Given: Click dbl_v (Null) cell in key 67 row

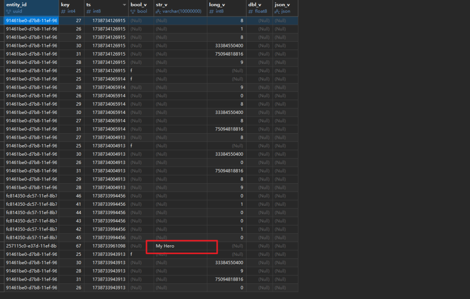Looking at the screenshot, I should 259,246.
